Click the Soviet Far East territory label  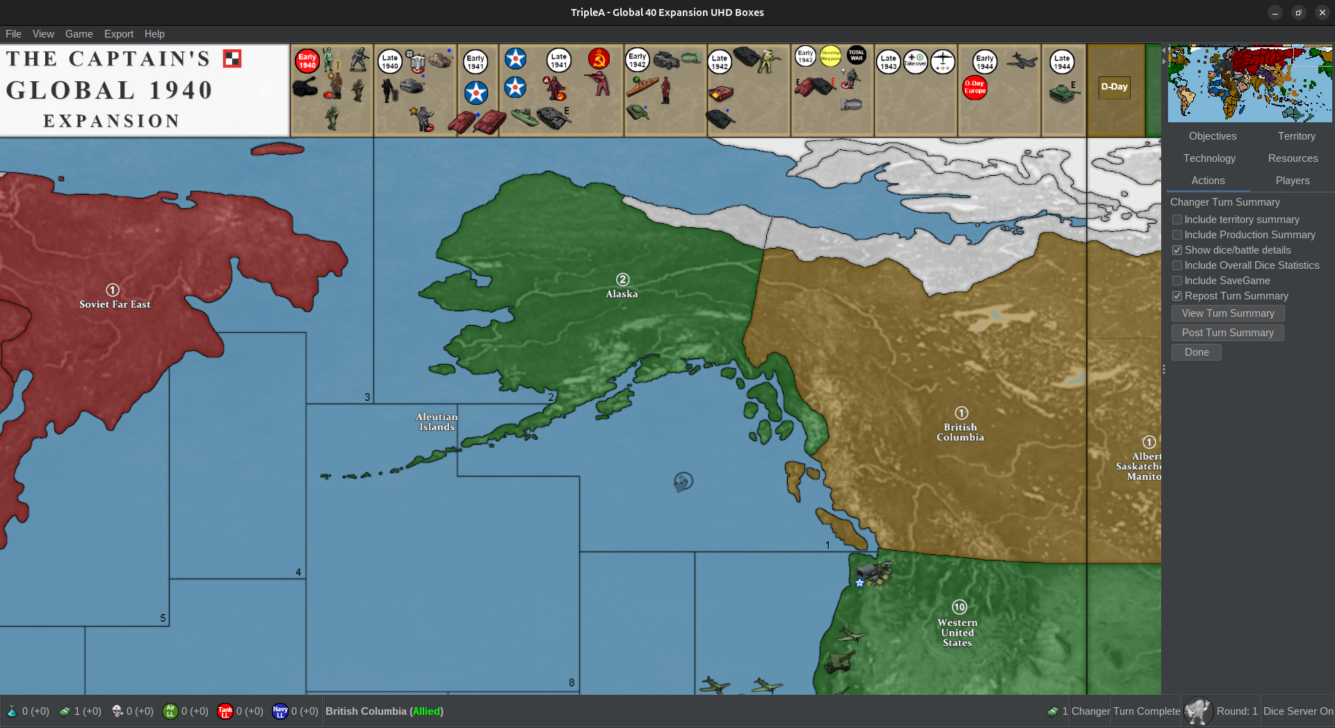115,304
